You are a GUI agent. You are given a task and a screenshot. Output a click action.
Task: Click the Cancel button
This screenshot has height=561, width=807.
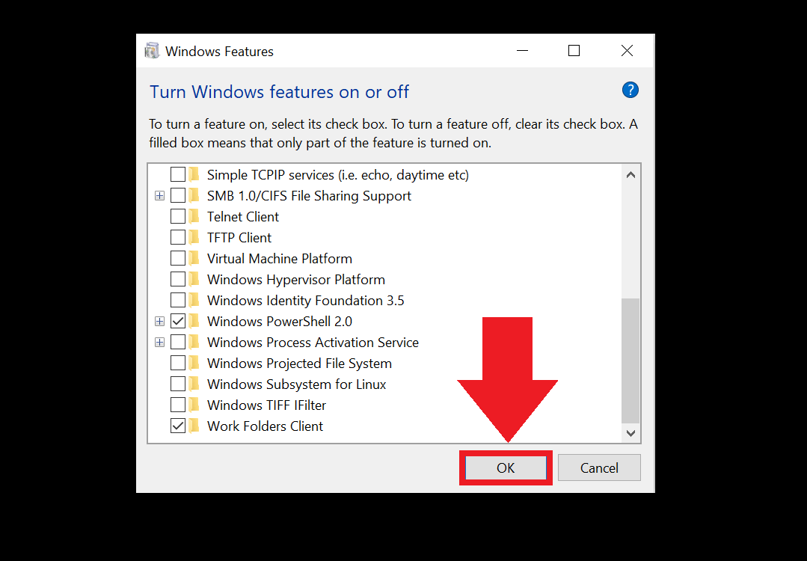(599, 467)
